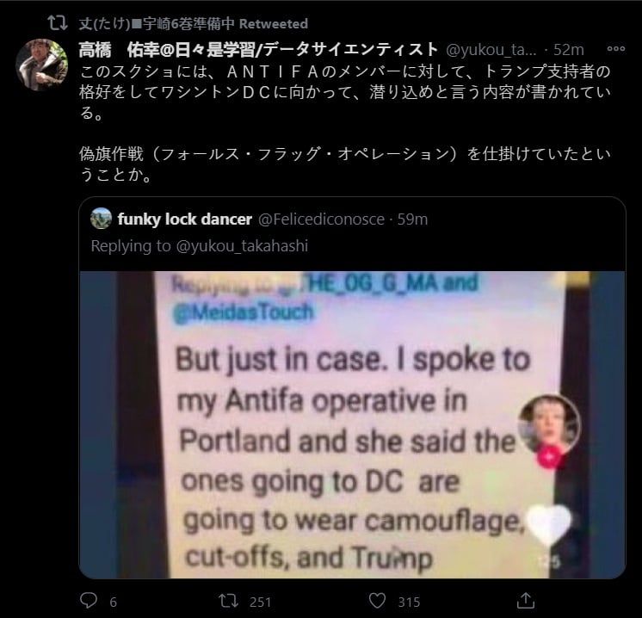
Task: Click the funky lock dancer small avatar
Action: (102, 219)
